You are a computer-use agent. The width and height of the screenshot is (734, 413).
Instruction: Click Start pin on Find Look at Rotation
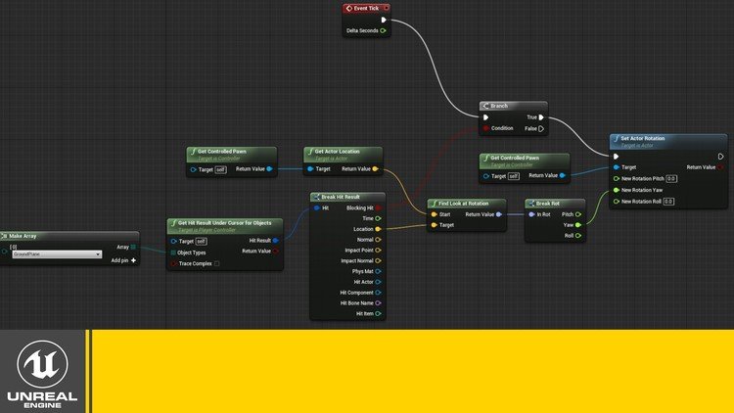(434, 214)
